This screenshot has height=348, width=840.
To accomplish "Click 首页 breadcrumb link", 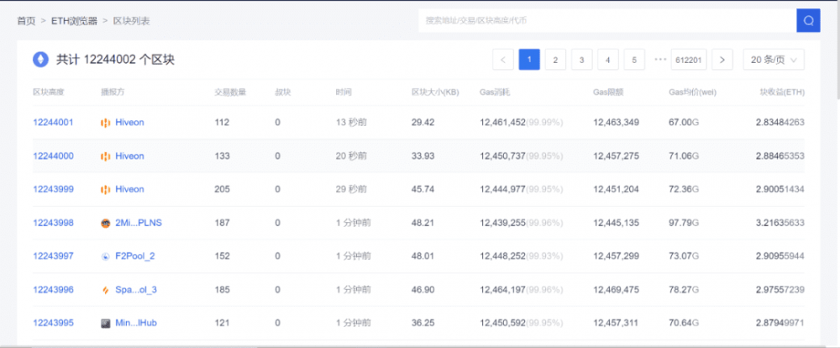I will pos(26,20).
